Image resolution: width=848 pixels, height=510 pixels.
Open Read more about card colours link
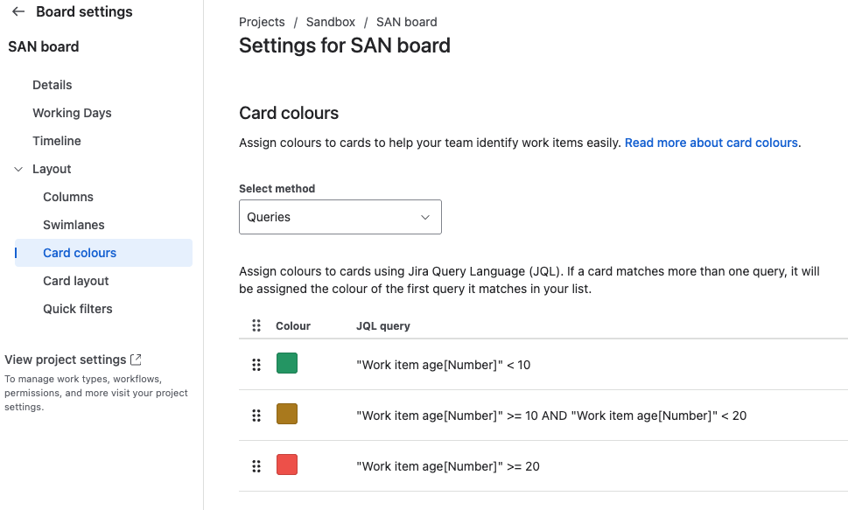coord(711,143)
